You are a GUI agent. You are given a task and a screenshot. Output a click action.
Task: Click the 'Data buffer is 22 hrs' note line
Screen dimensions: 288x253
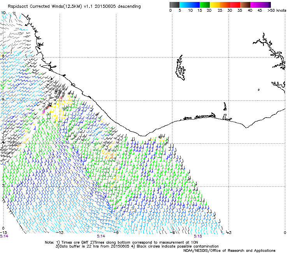(x=137, y=246)
